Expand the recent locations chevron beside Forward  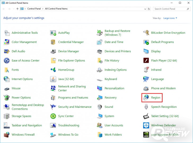click(x=13, y=9)
